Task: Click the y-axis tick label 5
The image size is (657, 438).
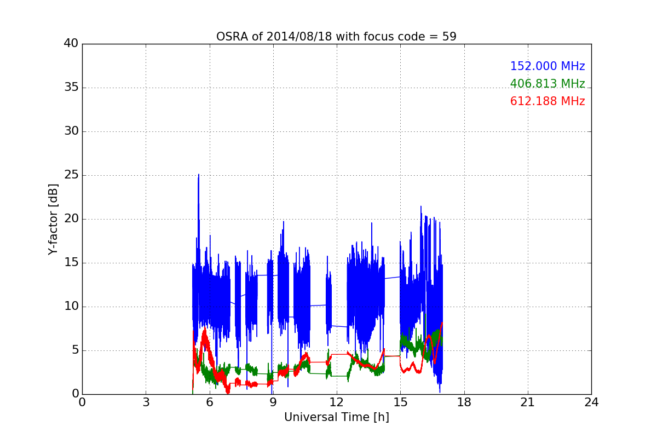Action: 74,350
